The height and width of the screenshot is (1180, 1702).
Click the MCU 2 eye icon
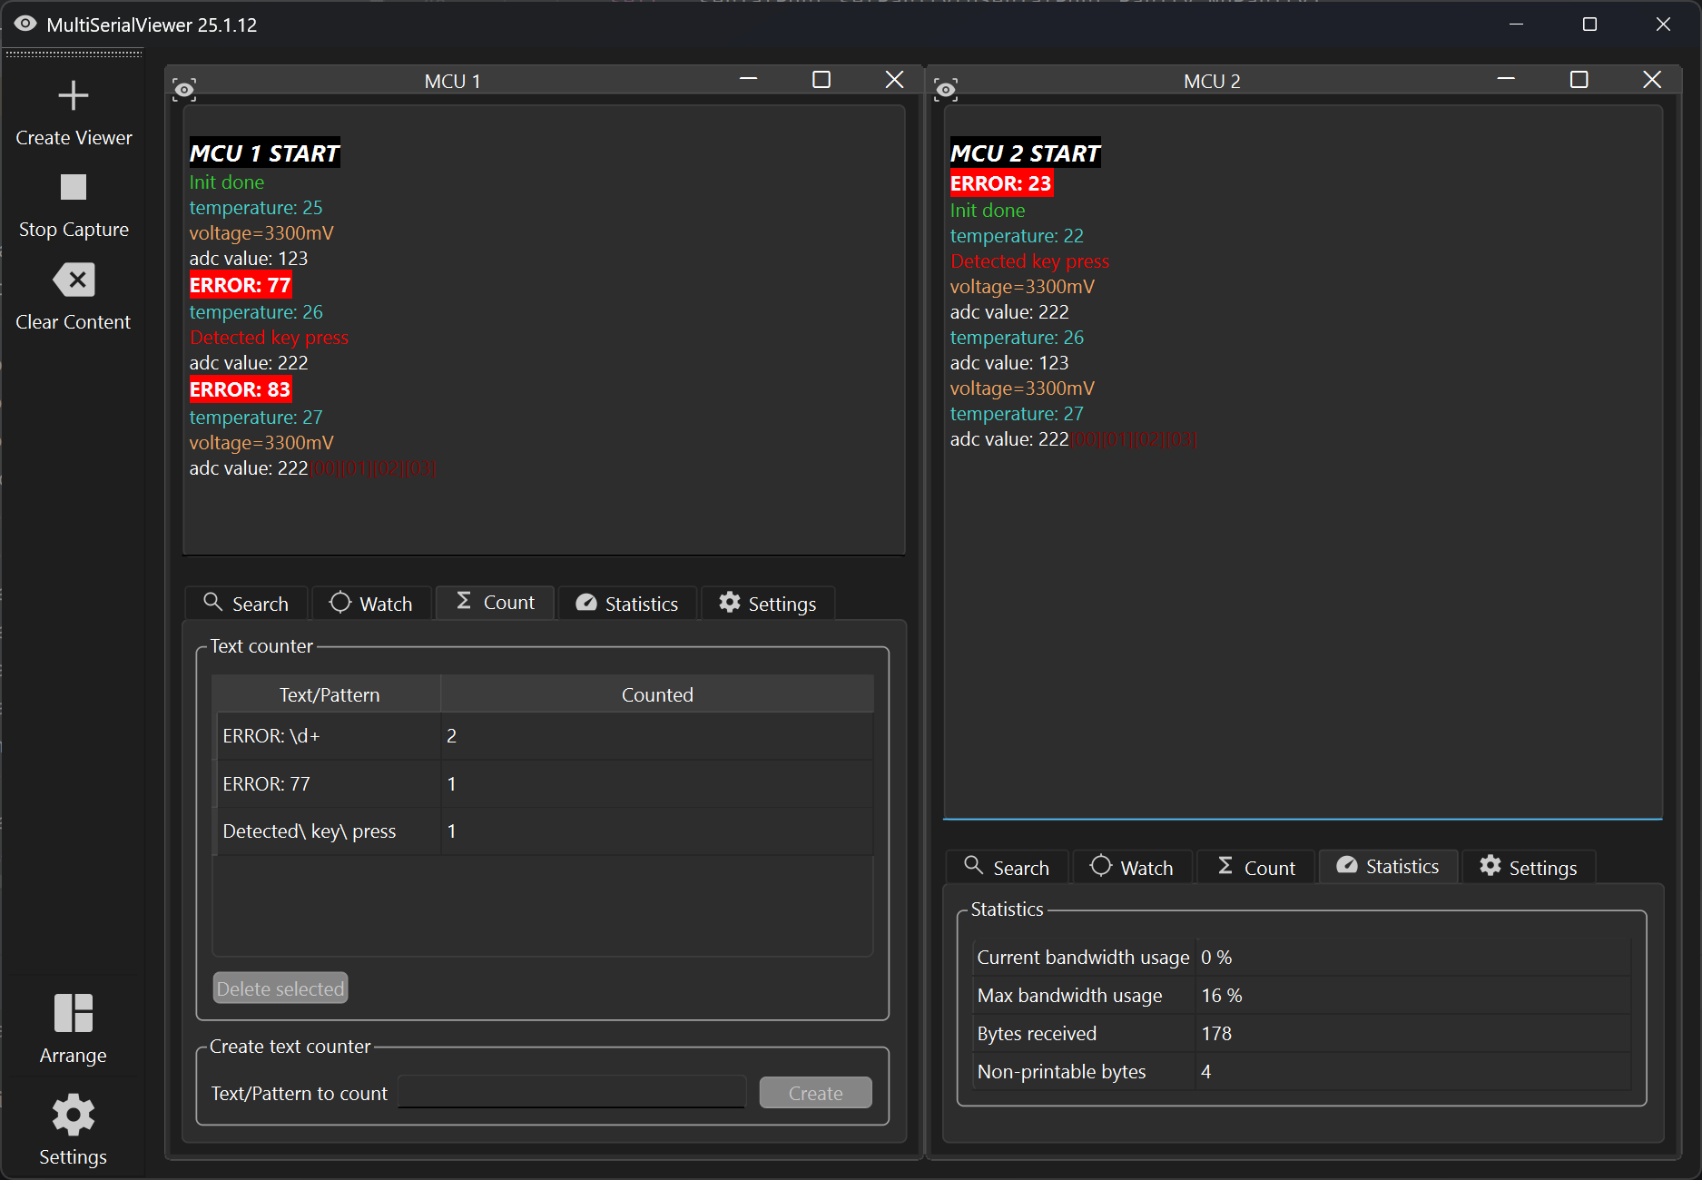946,89
